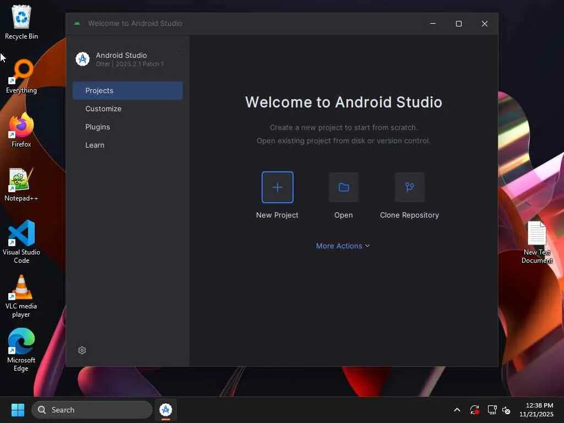Screen dimensions: 564x423
Task: Click the 'Create a new project to start' text
Action: pos(344,128)
